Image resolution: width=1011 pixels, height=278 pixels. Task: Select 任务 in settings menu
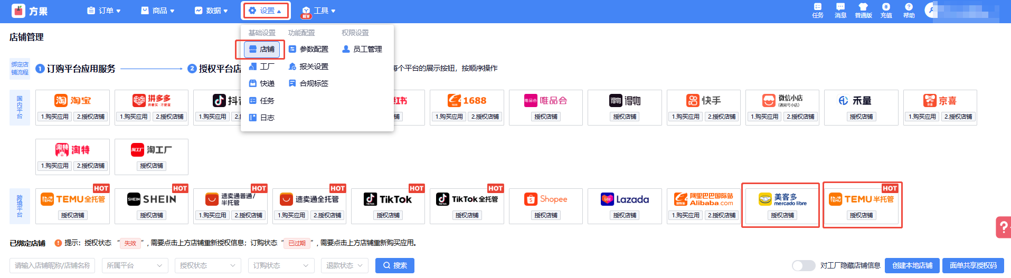pos(262,101)
